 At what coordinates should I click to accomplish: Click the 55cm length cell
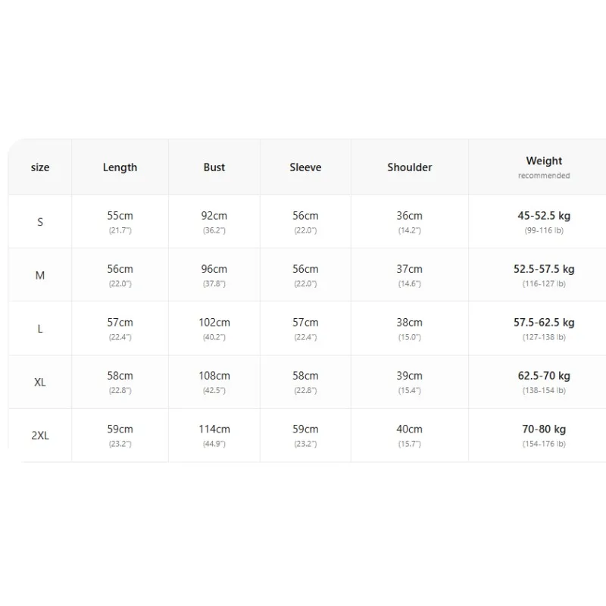click(x=120, y=221)
